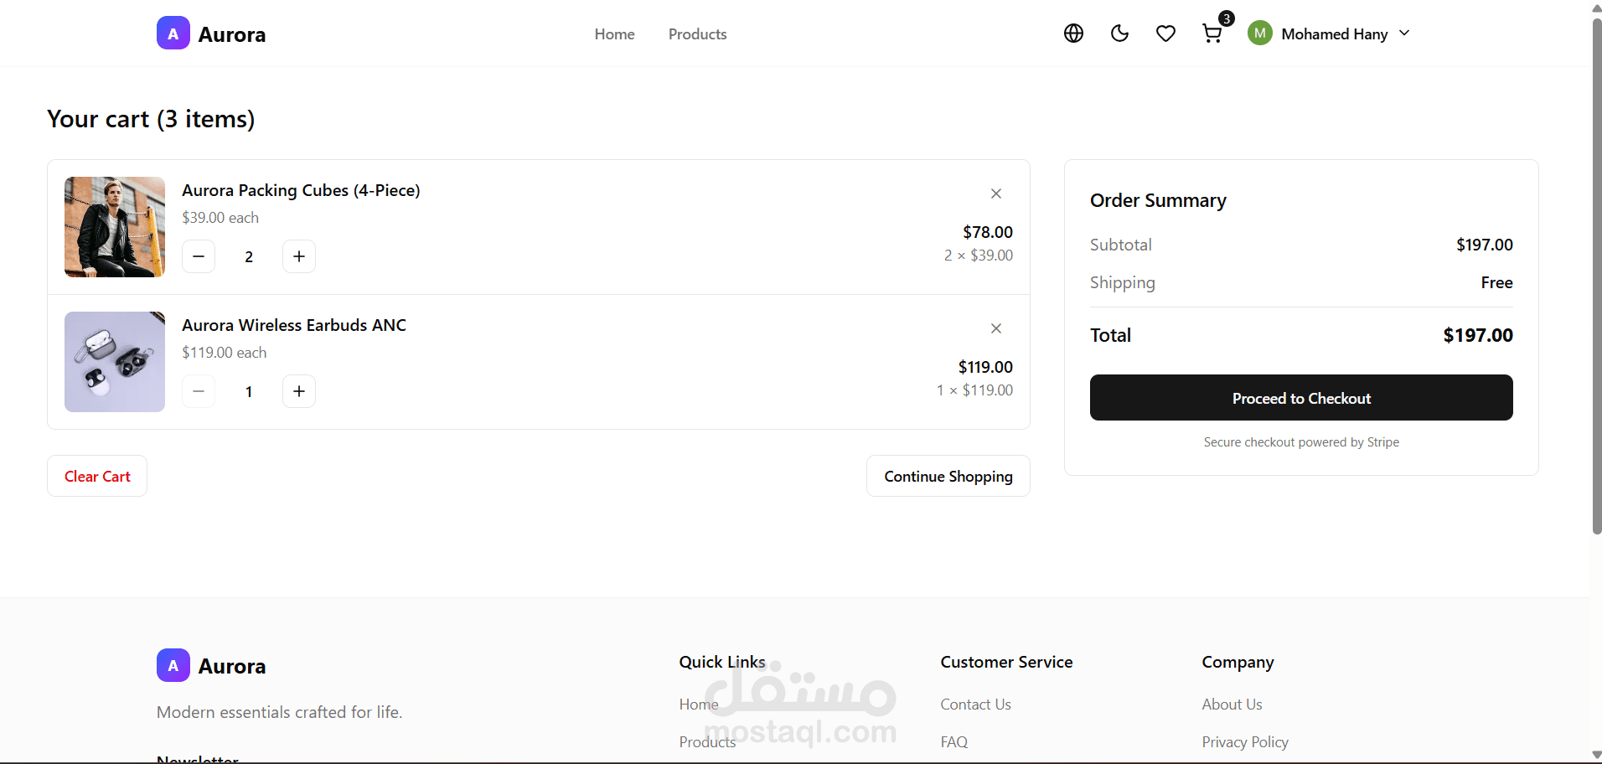This screenshot has height=764, width=1602.
Task: Decrease Packing Cubes quantity
Action: tap(199, 256)
